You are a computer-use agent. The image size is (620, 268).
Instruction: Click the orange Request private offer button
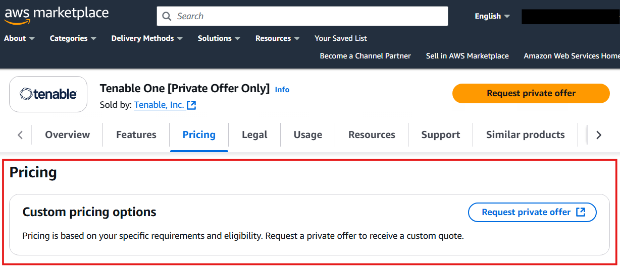click(x=531, y=93)
